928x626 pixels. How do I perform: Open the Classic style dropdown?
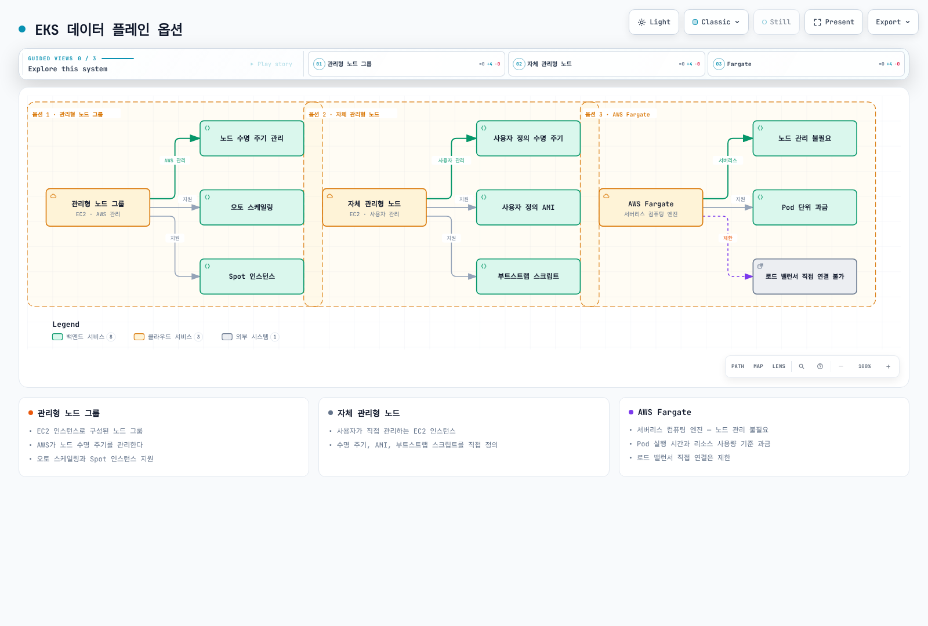(x=716, y=22)
